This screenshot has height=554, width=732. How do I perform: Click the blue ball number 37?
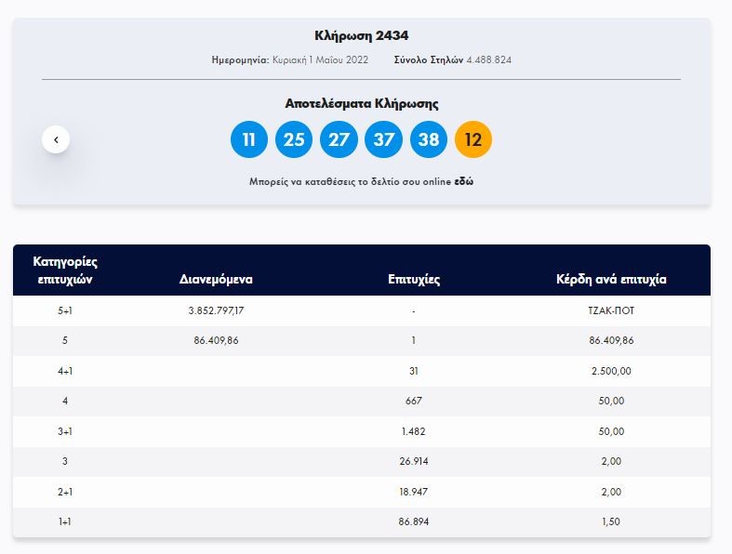384,139
